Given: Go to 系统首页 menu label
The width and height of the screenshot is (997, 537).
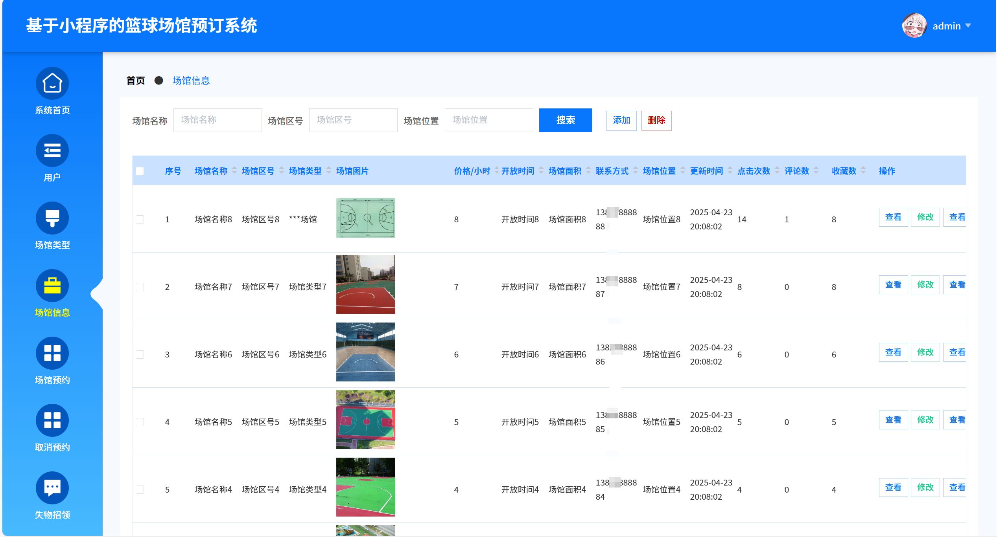Looking at the screenshot, I should coord(52,110).
